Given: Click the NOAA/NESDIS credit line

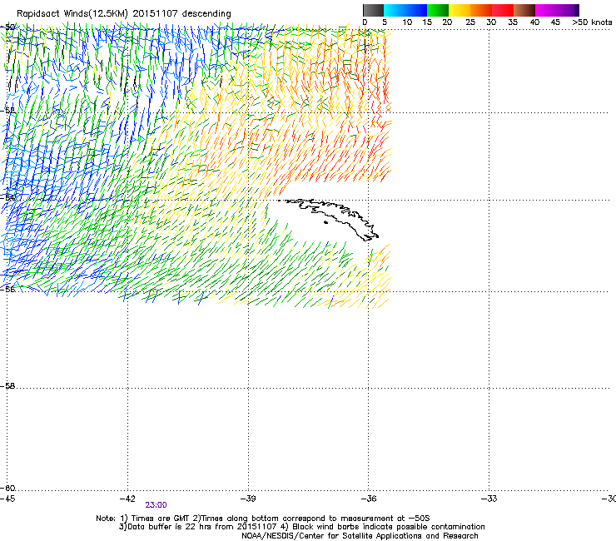Looking at the screenshot, I should (360, 536).
